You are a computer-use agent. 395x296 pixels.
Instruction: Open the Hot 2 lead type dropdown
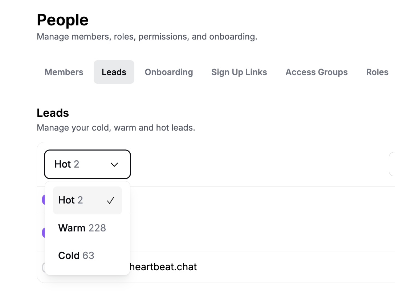pos(87,164)
